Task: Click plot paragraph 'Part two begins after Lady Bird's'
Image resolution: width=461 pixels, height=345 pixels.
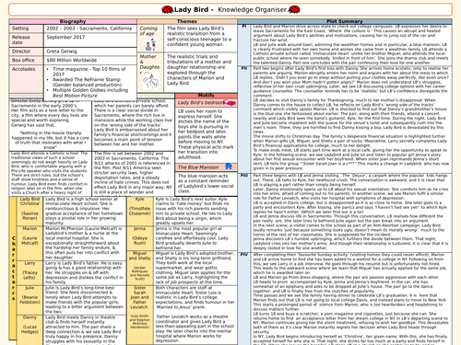Action: [x=350, y=81]
